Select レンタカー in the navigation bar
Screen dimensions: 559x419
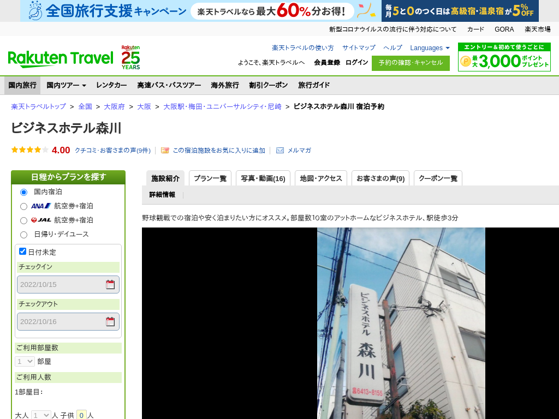tap(111, 85)
